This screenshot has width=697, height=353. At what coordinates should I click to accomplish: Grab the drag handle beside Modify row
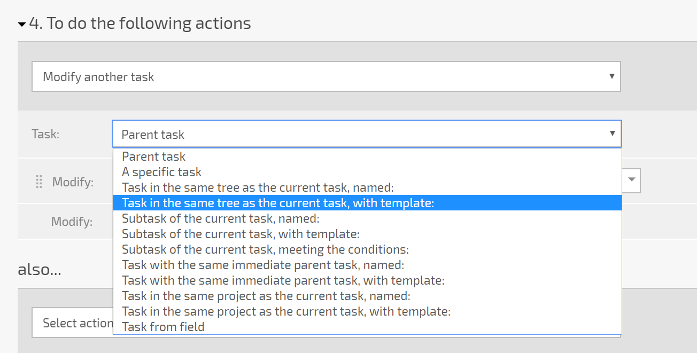38,182
